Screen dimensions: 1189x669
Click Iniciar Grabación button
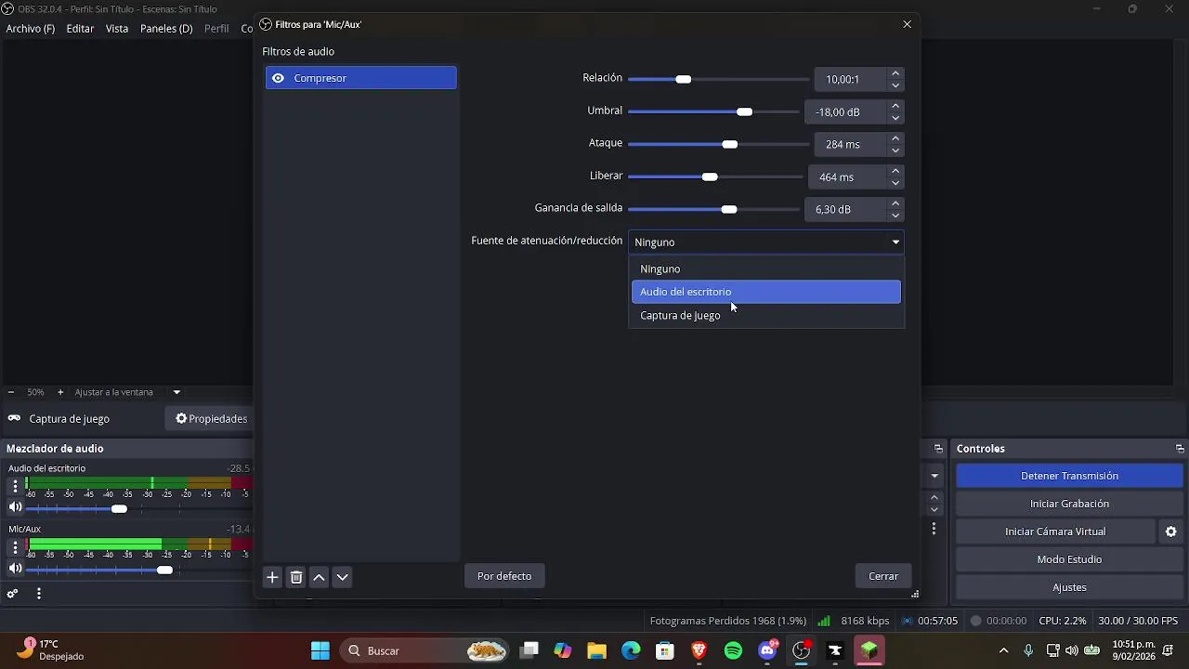pyautogui.click(x=1069, y=504)
